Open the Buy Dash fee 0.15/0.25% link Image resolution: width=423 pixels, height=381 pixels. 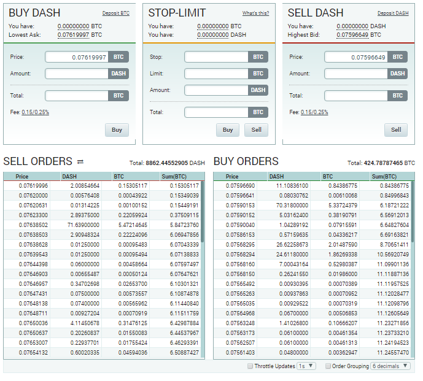pyautogui.click(x=36, y=112)
